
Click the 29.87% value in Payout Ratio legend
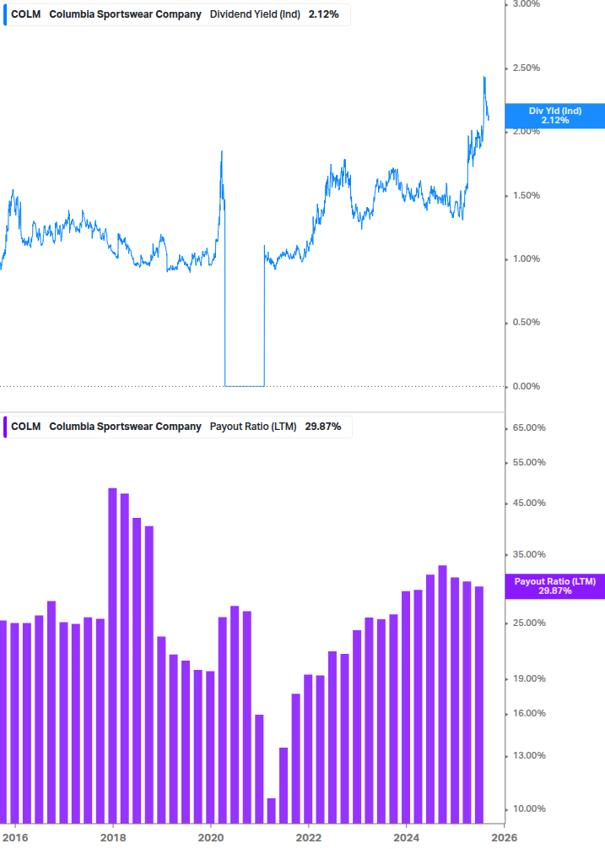coord(323,427)
